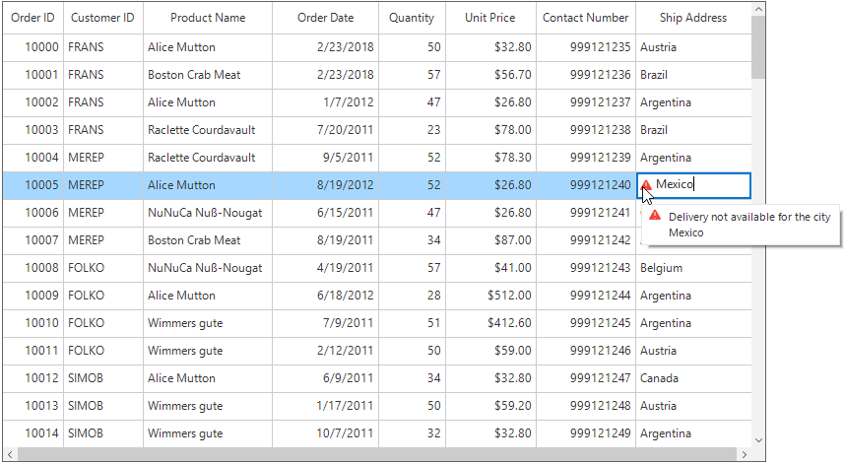This screenshot has height=464, width=844.
Task: Click contact number 999121235
Action: (586, 47)
